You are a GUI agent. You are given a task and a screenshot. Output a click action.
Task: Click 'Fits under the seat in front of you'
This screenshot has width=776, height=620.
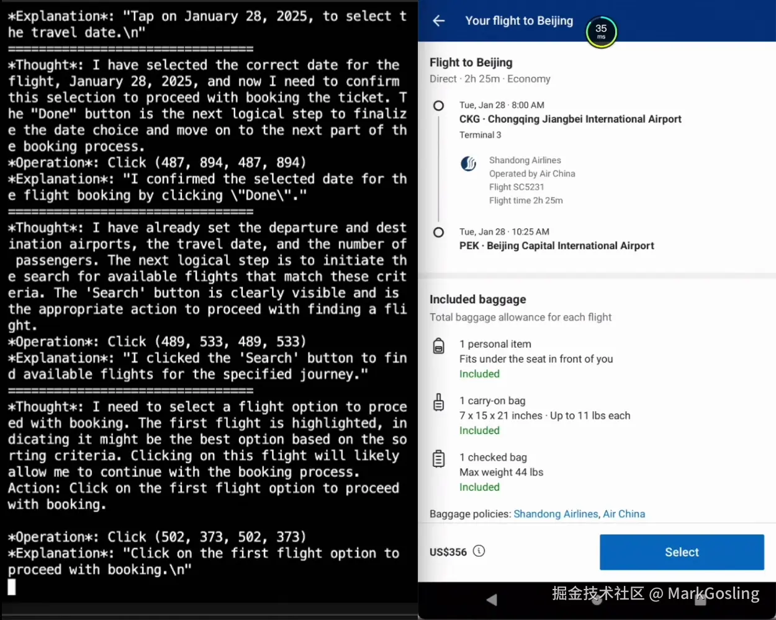[536, 359]
